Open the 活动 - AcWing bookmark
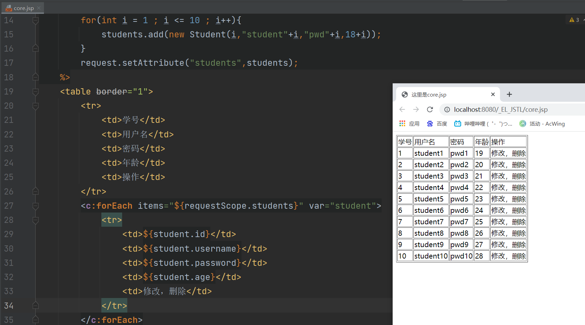 click(x=542, y=124)
